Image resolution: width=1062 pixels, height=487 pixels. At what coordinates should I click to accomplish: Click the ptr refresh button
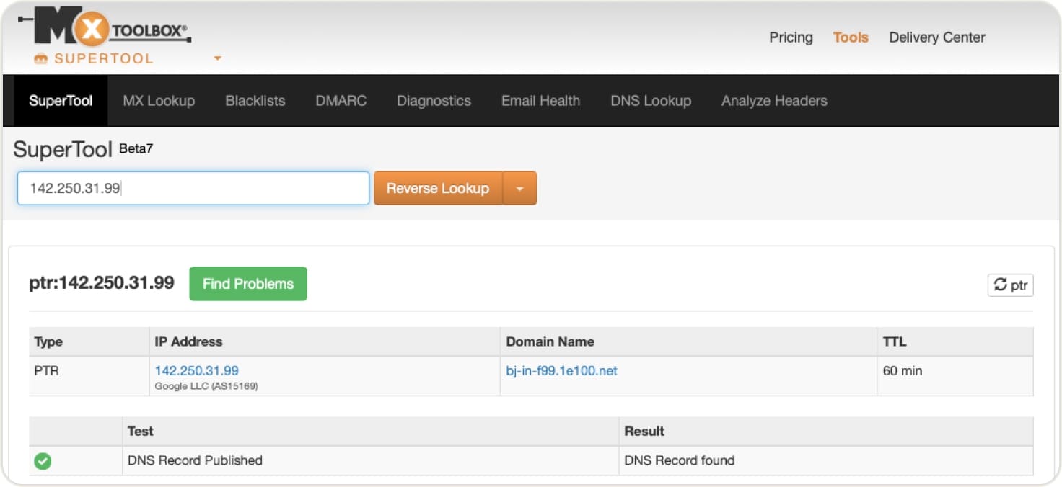coord(1010,285)
